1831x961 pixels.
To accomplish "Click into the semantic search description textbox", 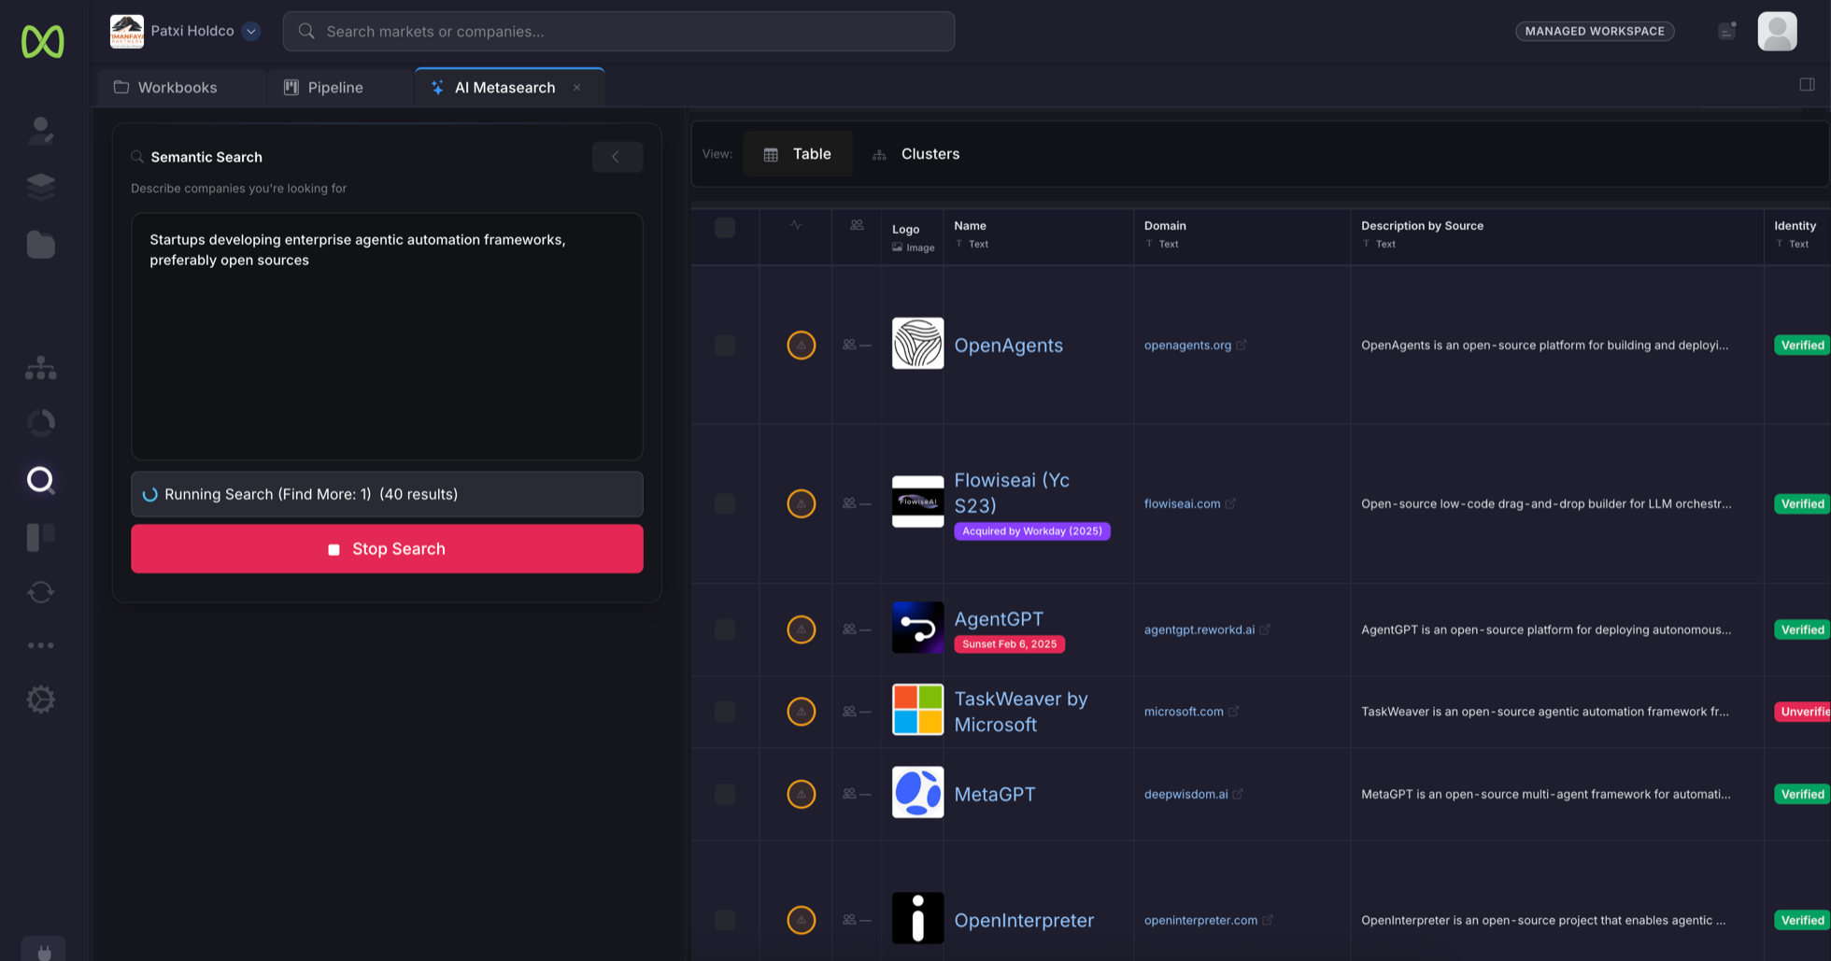I will [387, 336].
